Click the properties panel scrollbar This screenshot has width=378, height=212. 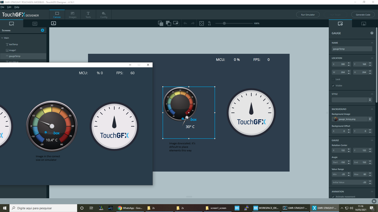[x=376, y=65]
